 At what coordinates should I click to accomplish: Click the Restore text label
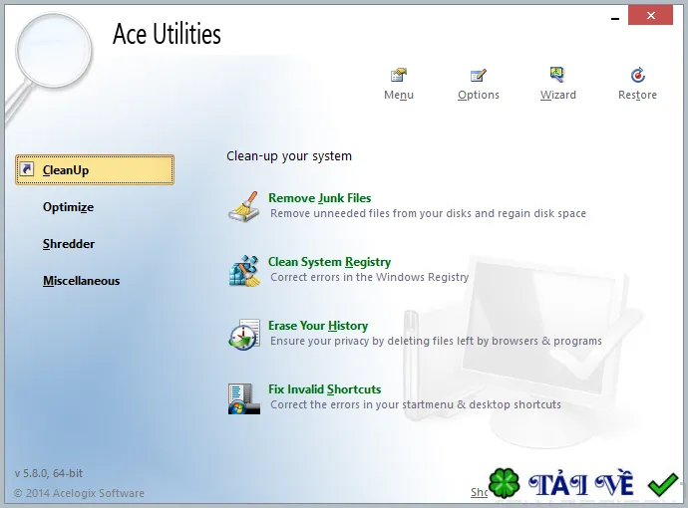(x=637, y=95)
